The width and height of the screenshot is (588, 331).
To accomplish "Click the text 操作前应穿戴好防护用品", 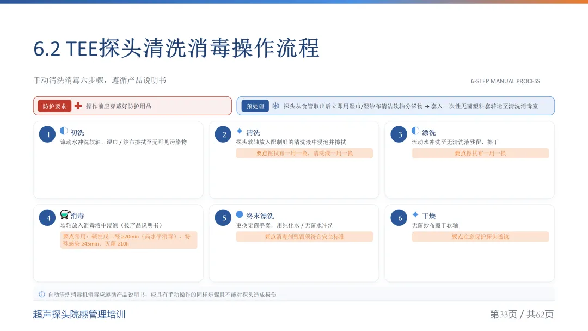I will click(x=119, y=106).
